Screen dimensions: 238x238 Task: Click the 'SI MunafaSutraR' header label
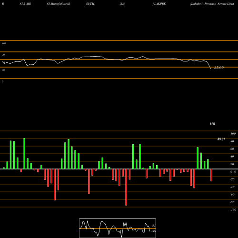click(x=59, y=4)
